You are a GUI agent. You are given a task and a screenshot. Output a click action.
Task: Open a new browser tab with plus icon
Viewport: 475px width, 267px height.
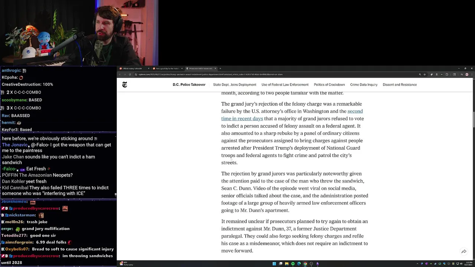coord(220,68)
